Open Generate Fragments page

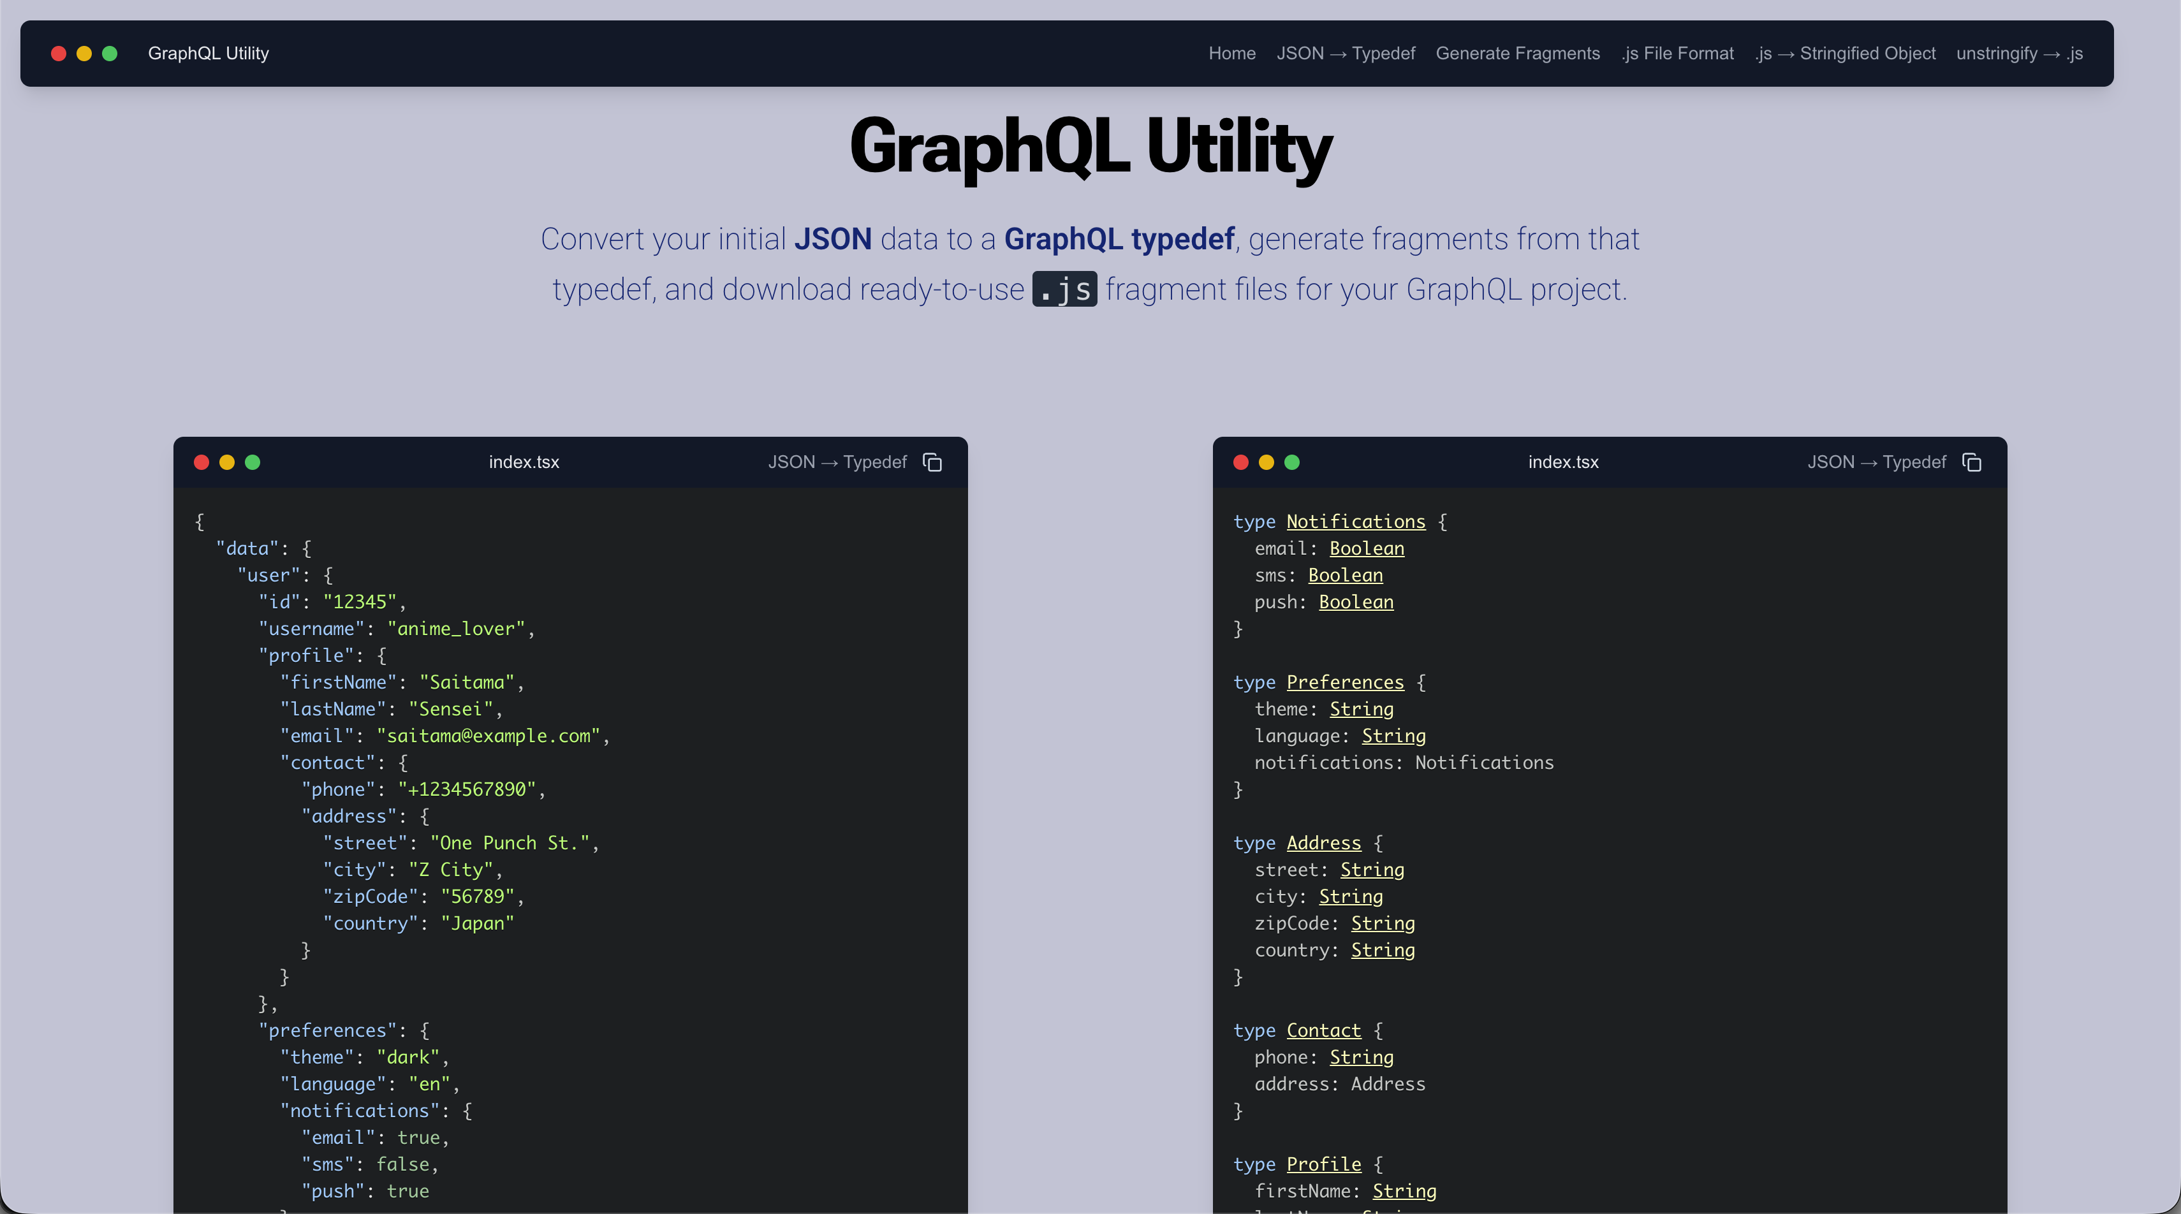[1518, 54]
